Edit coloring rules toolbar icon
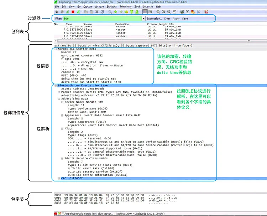Screen dimensions: 267x216 click(193, 12)
